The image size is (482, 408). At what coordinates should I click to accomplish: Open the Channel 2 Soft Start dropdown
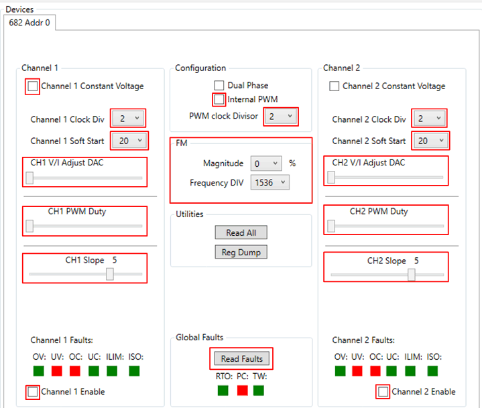[430, 141]
